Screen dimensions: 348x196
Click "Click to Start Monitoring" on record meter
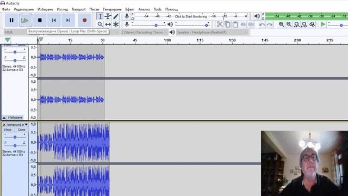[x=191, y=16]
